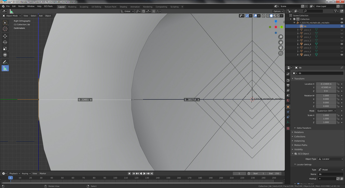Toggle visibility of piece_7 in outliner

pyautogui.click(x=342, y=55)
